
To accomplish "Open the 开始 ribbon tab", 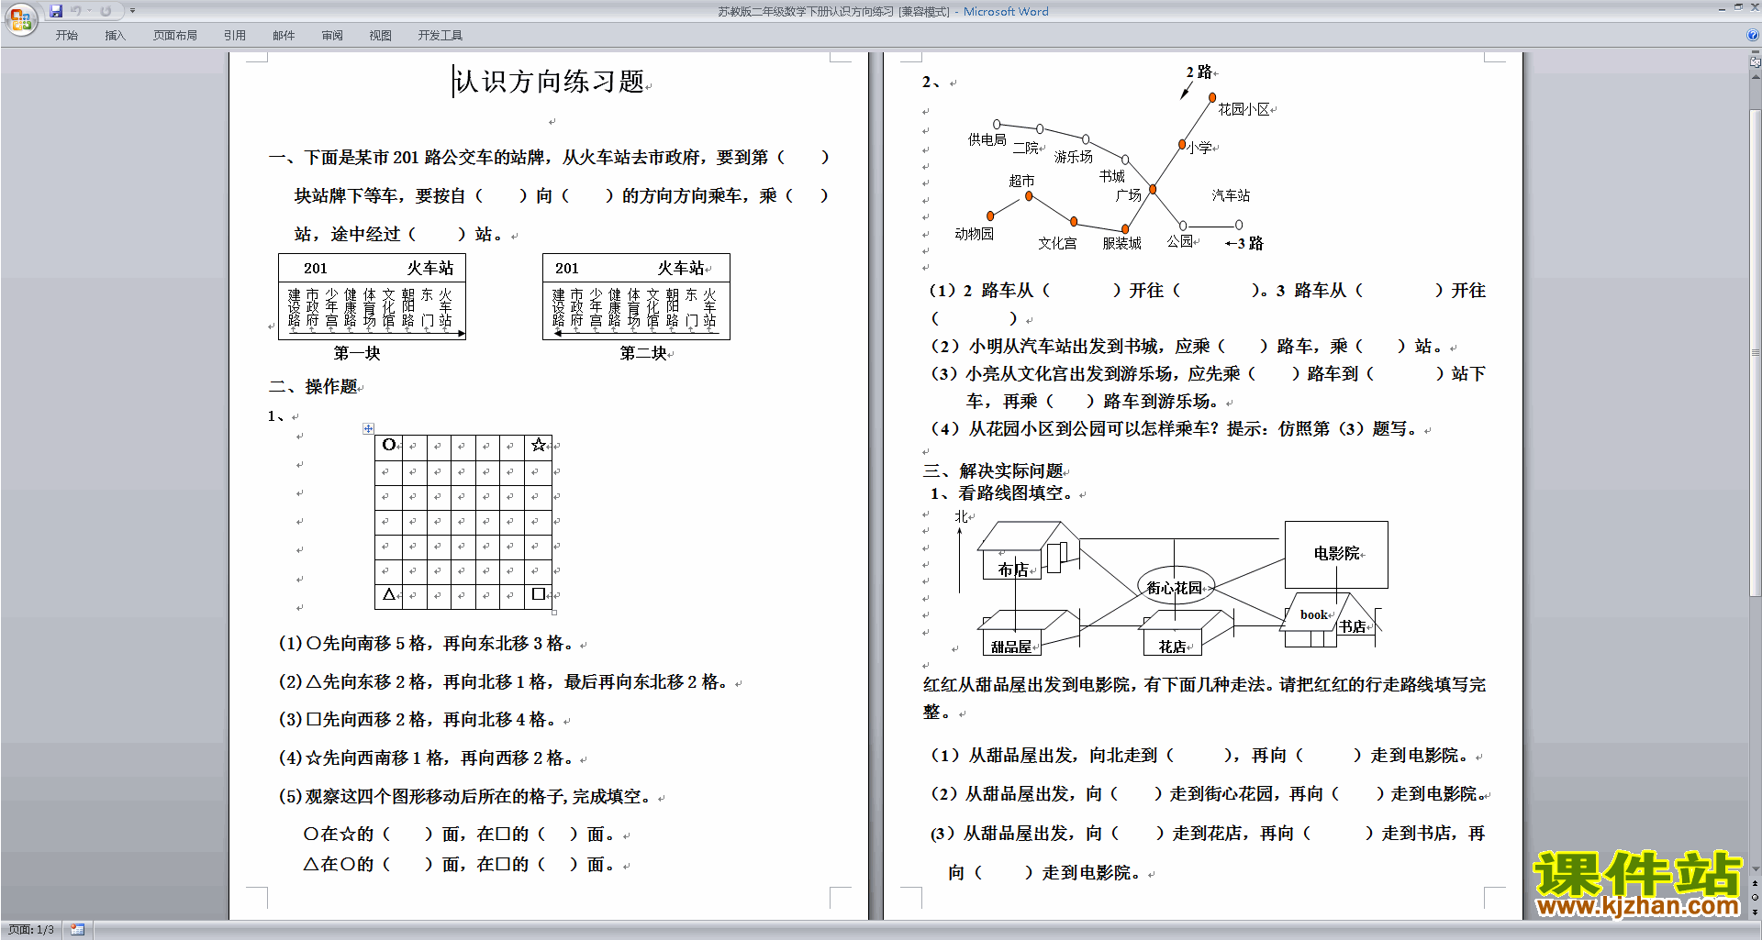I will click(x=66, y=35).
